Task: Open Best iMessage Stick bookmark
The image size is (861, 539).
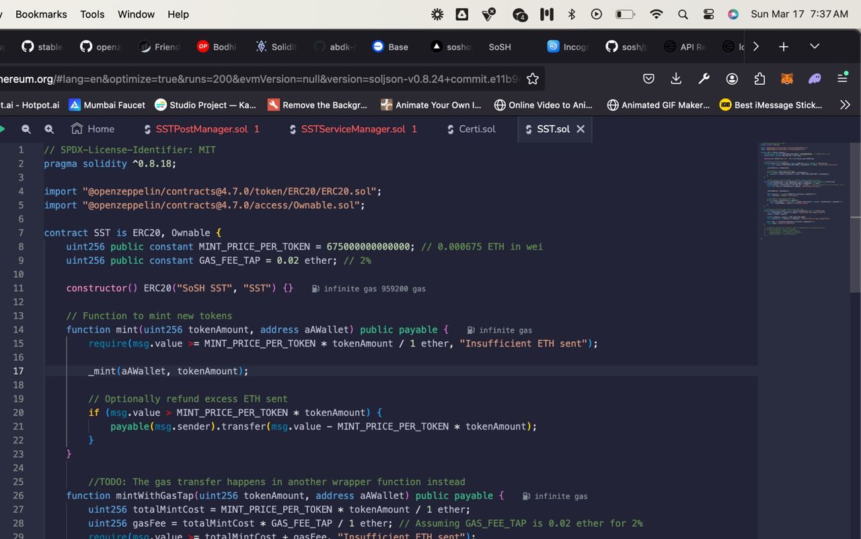Action: [x=771, y=105]
